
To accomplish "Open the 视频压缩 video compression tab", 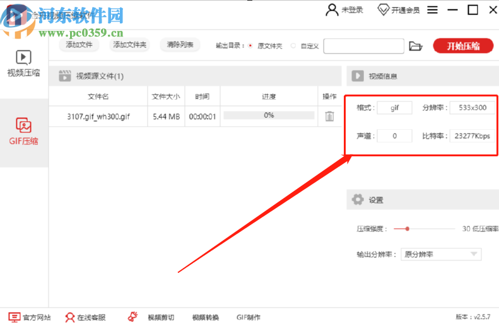I will point(23,64).
